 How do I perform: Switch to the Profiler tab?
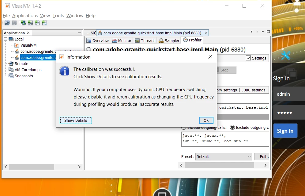tap(192, 40)
